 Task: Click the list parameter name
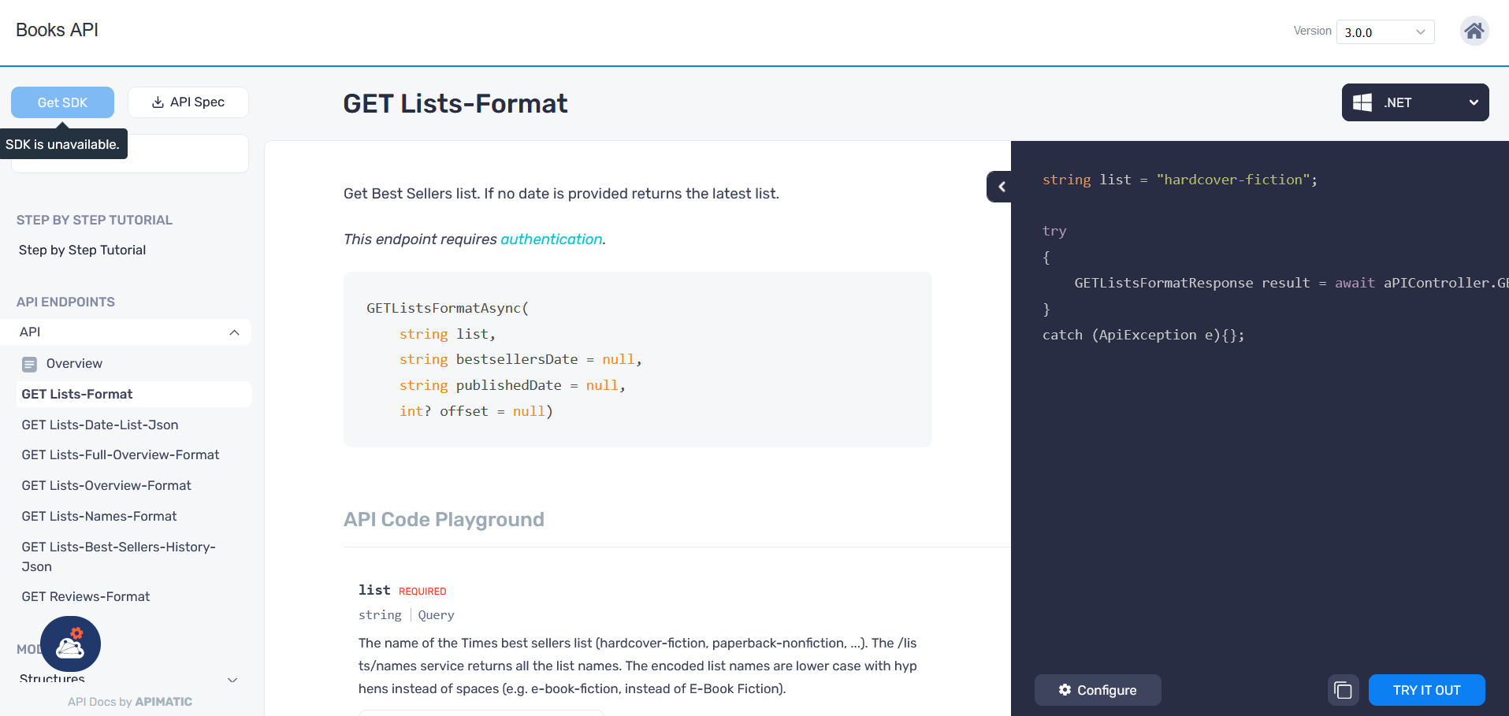374,590
